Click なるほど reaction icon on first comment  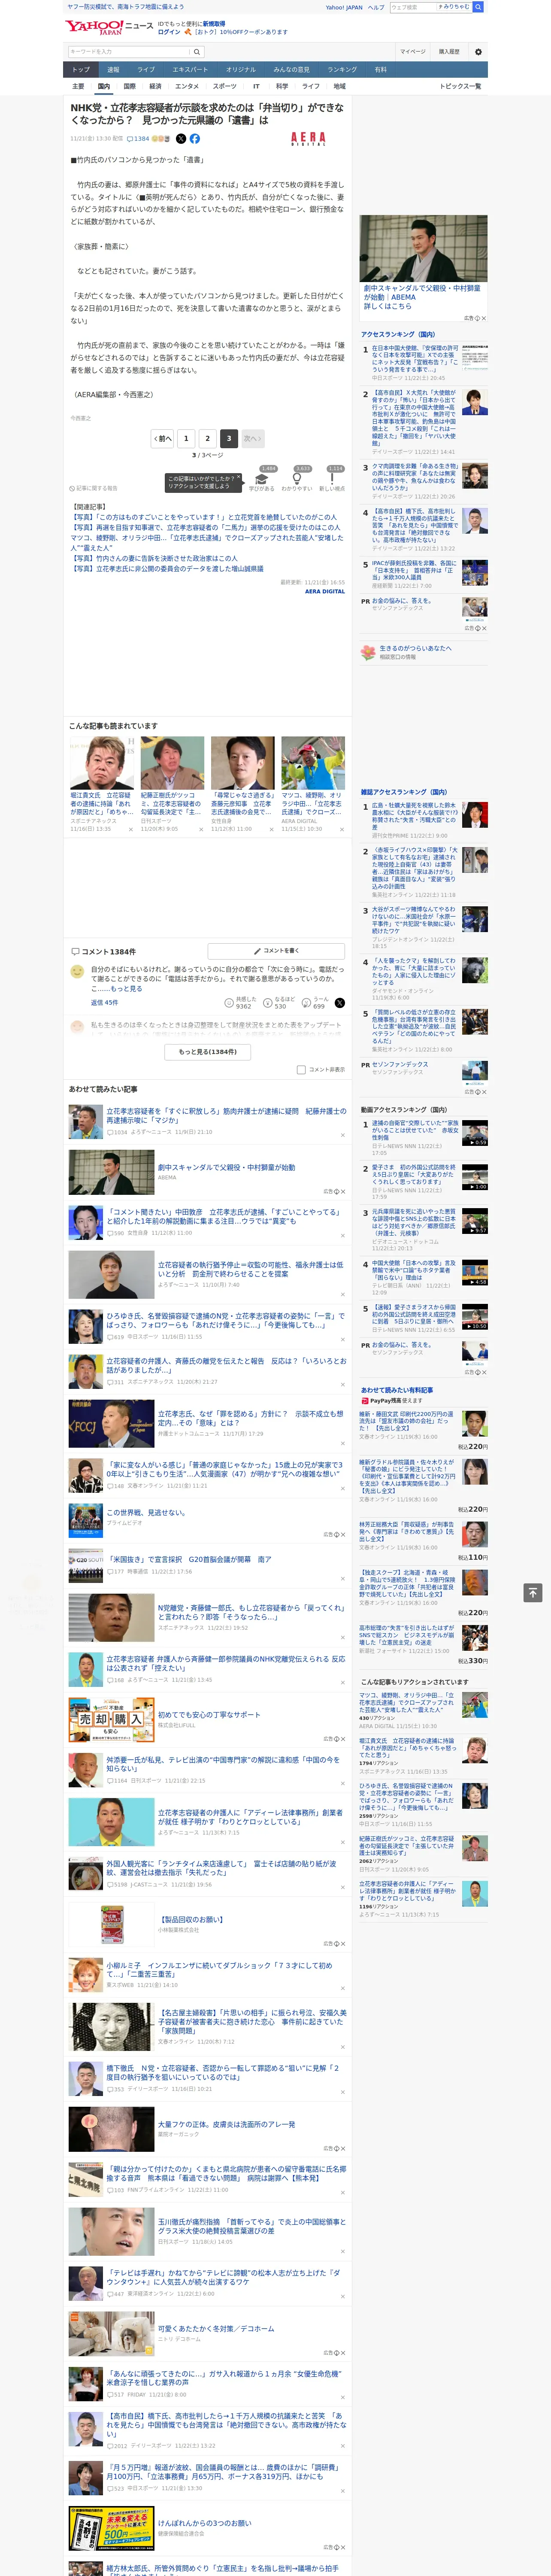pos(269,1002)
